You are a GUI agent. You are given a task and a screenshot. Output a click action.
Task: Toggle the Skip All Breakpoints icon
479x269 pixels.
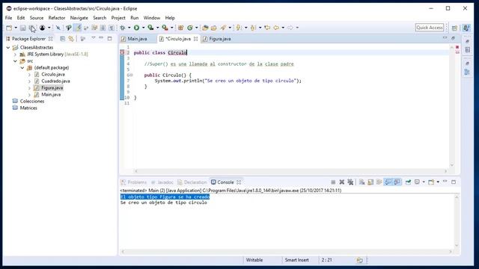58,28
